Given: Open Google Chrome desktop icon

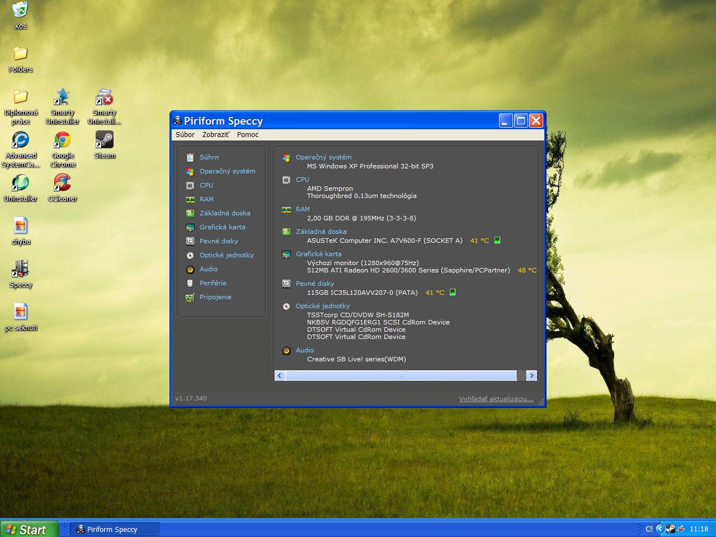Looking at the screenshot, I should pyautogui.click(x=63, y=140).
